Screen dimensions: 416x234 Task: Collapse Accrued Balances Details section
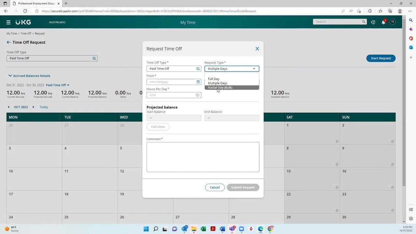click(29, 76)
